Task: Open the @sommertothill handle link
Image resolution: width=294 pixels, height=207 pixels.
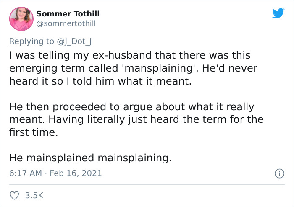Action: [x=66, y=23]
